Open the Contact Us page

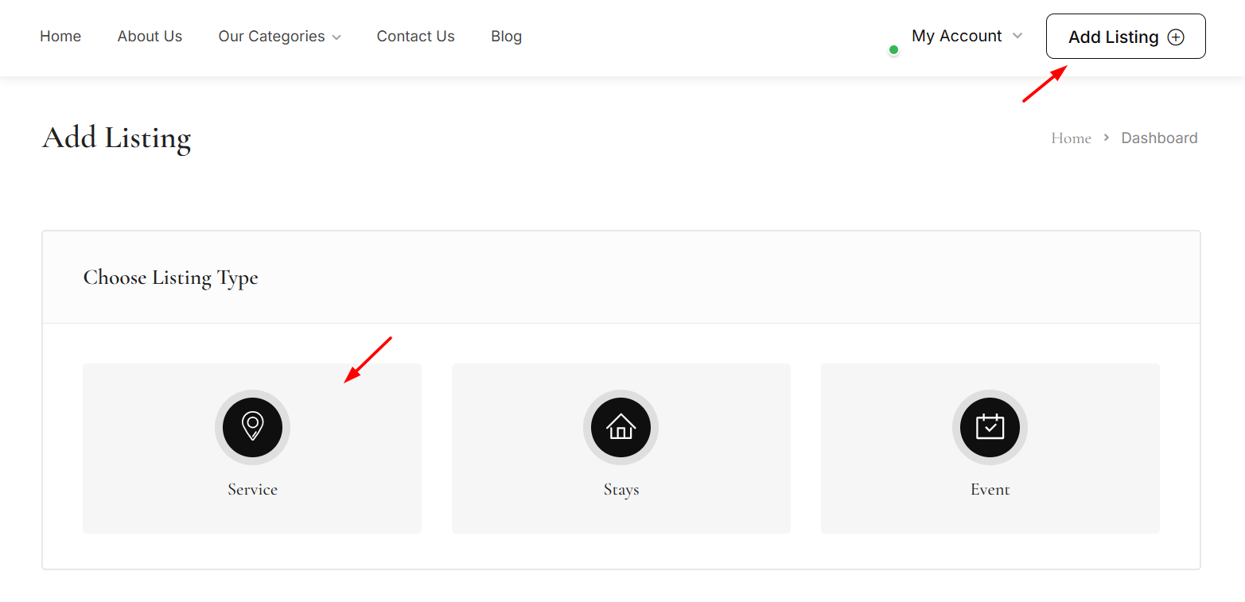(415, 37)
